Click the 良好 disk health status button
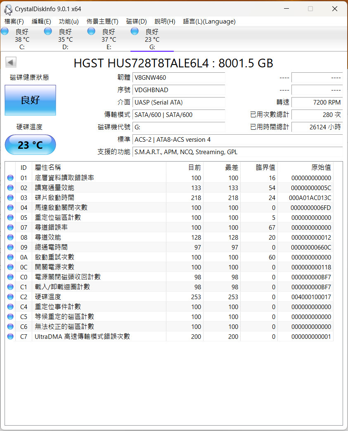 30,100
